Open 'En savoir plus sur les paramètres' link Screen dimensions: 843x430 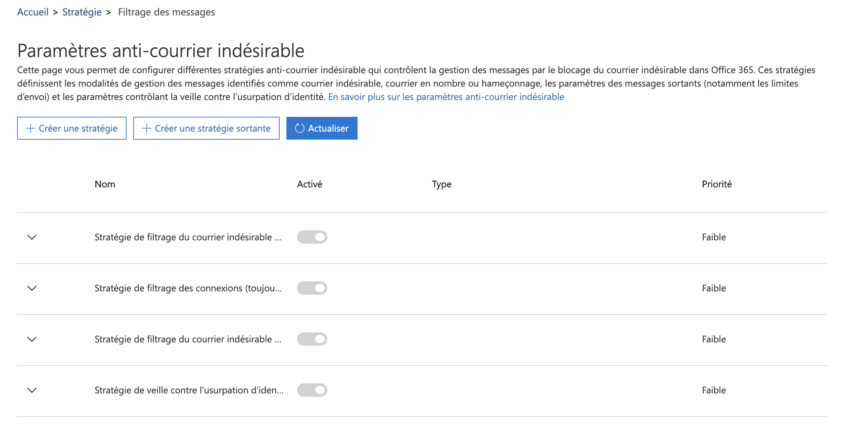point(446,97)
